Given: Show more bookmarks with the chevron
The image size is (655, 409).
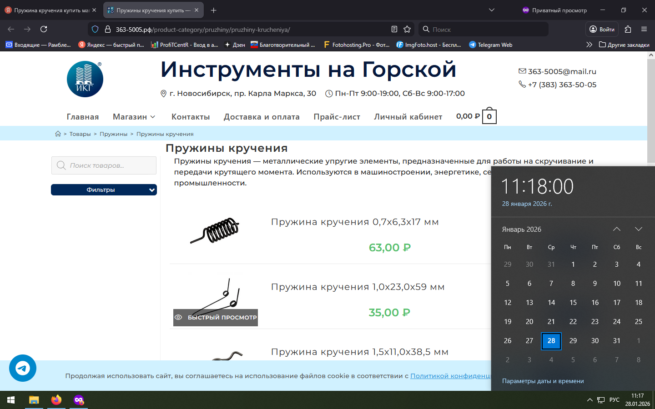Looking at the screenshot, I should [589, 45].
